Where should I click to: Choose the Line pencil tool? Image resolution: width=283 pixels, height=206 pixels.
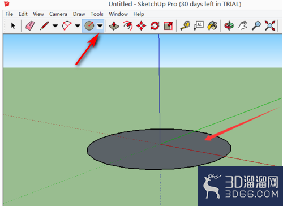(44, 25)
